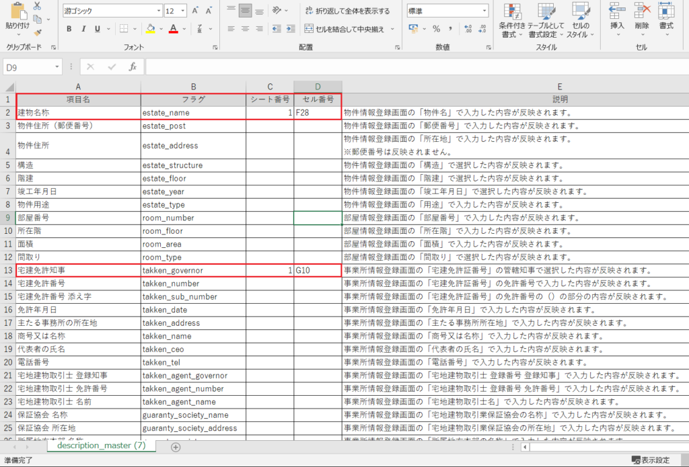The height and width of the screenshot is (467, 689).
Task: Add a new sheet with the plus icon
Action: 176,447
